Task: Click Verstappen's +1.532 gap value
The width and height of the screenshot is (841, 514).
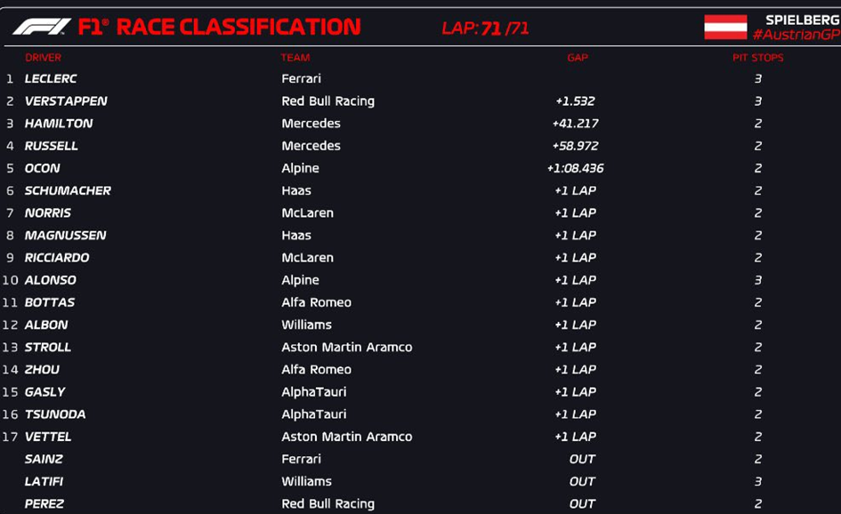Action: tap(575, 100)
